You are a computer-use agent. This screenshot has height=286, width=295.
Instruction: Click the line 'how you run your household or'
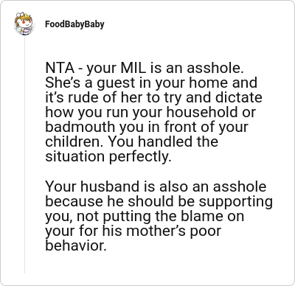[x=150, y=112]
